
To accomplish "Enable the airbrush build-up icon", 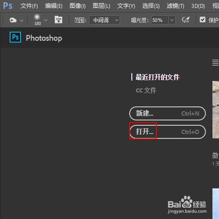I will click(186, 20).
